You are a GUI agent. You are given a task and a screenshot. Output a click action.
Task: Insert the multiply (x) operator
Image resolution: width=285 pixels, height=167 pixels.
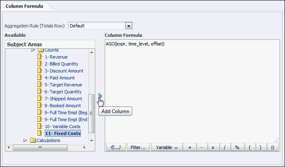(213, 147)
